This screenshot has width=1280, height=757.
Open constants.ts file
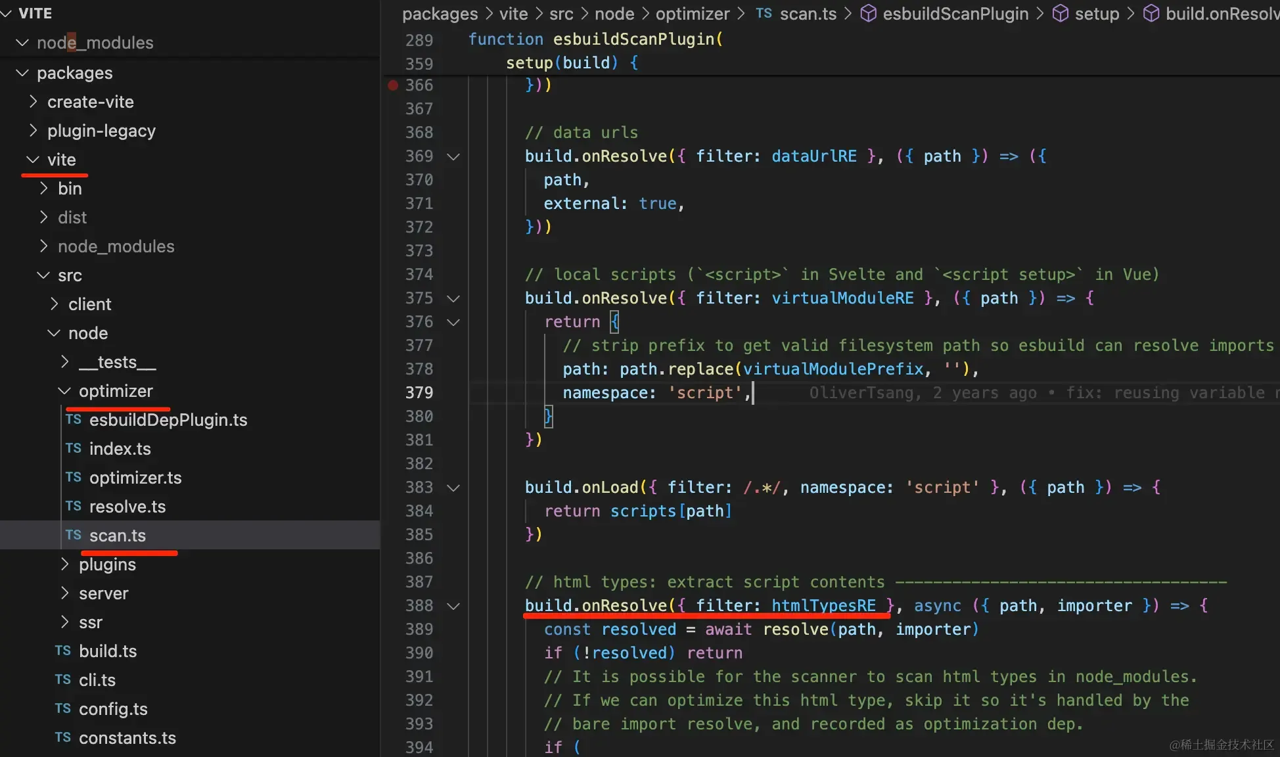pos(127,737)
